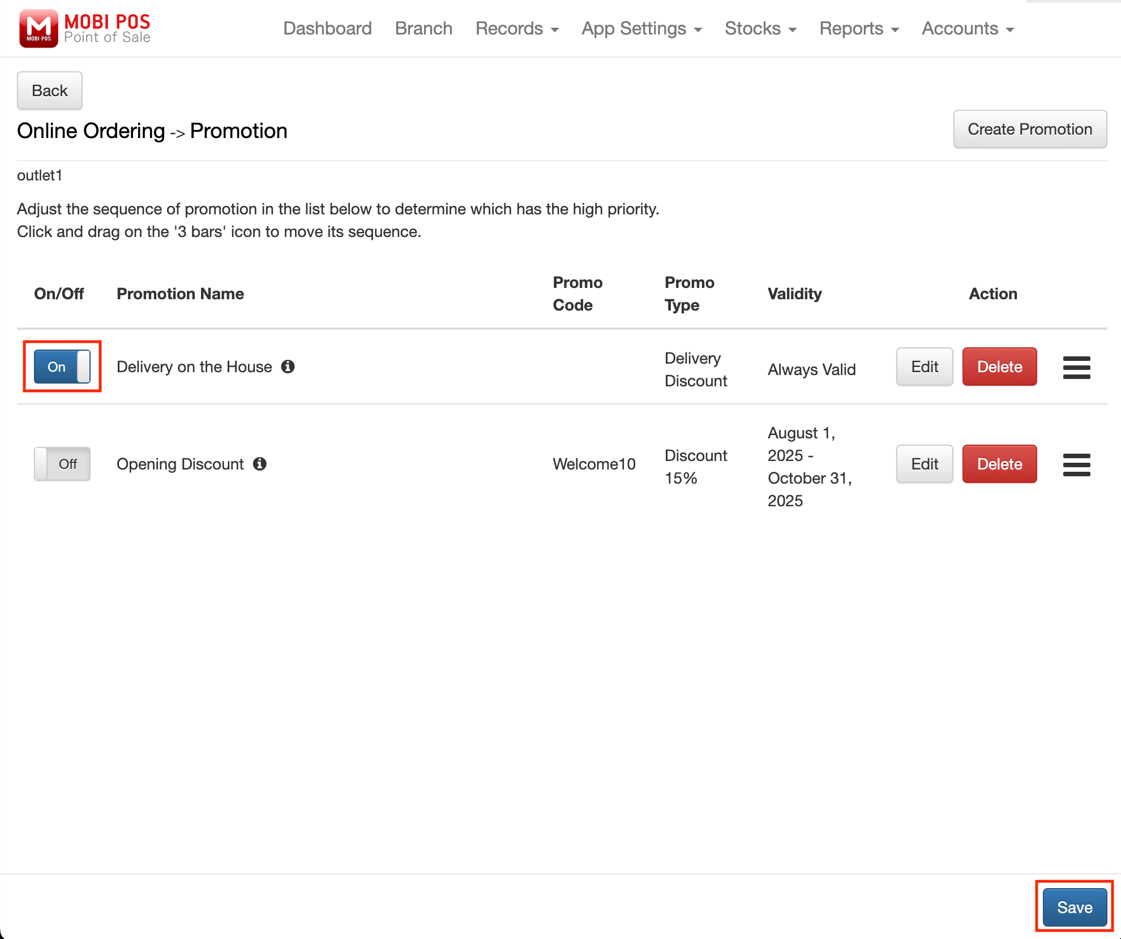
Task: Delete the Opening Discount promotion
Action: click(999, 464)
